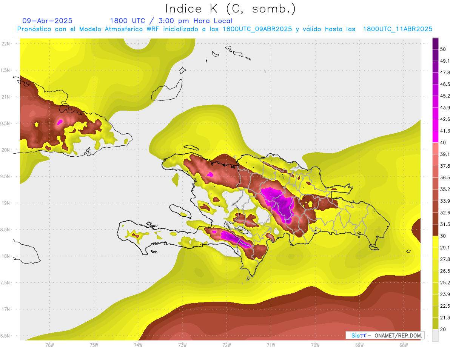This screenshot has width=453, height=350.
Task: Click the legend value "21.3"
Action: tap(445, 318)
